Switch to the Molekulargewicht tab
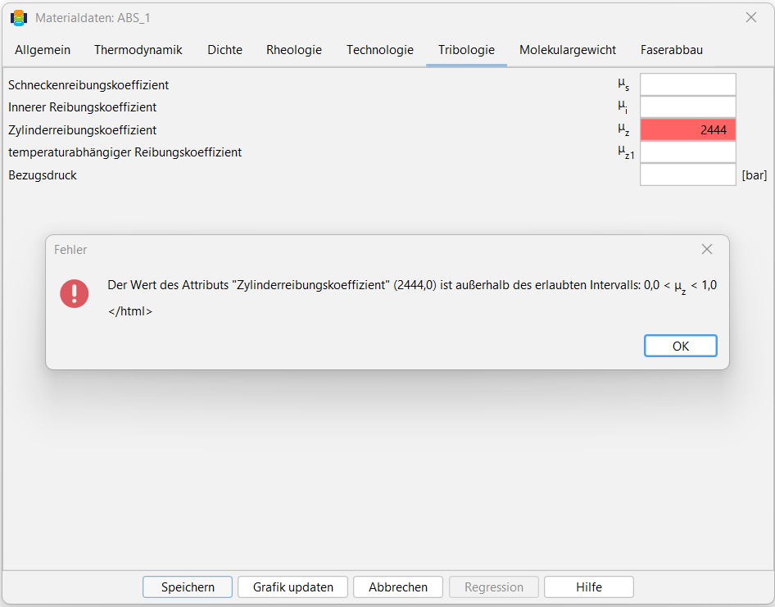Screen dimensions: 775x607 [568, 50]
